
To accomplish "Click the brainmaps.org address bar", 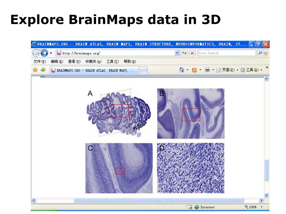I will [x=115, y=53].
